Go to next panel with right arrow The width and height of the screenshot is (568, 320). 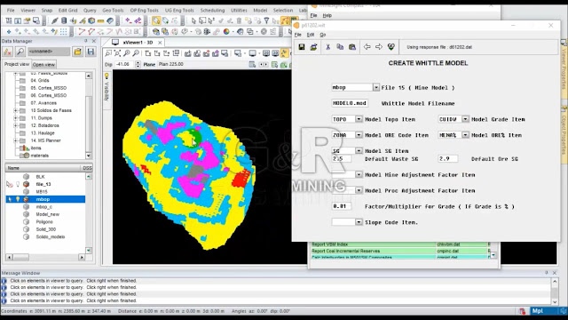point(379,47)
